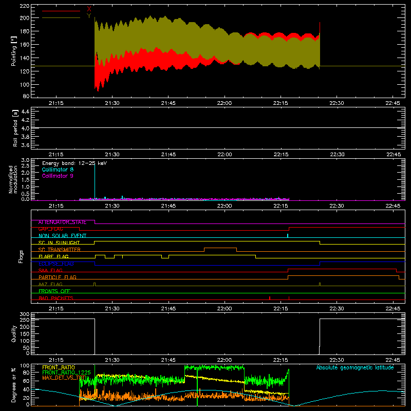Click the "Flags" vertical axis title

coord(21,256)
